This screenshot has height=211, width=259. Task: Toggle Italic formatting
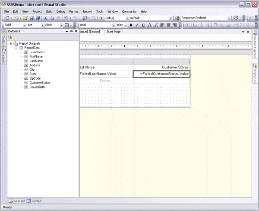click(137, 25)
